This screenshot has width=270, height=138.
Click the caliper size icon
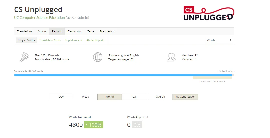[x=24, y=57]
